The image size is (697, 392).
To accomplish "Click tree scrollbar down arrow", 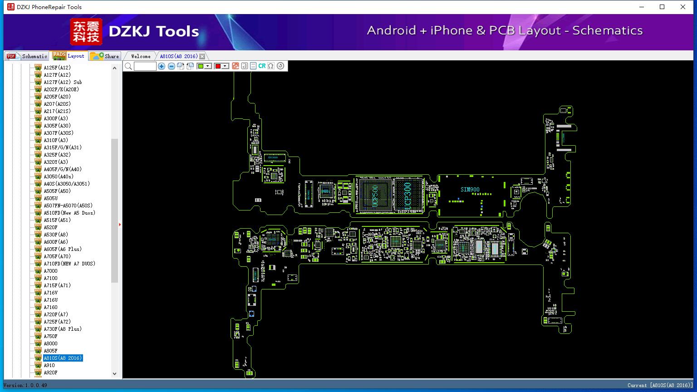I will [114, 374].
